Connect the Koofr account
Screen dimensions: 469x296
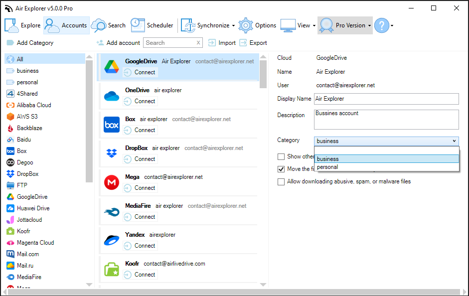[140, 275]
